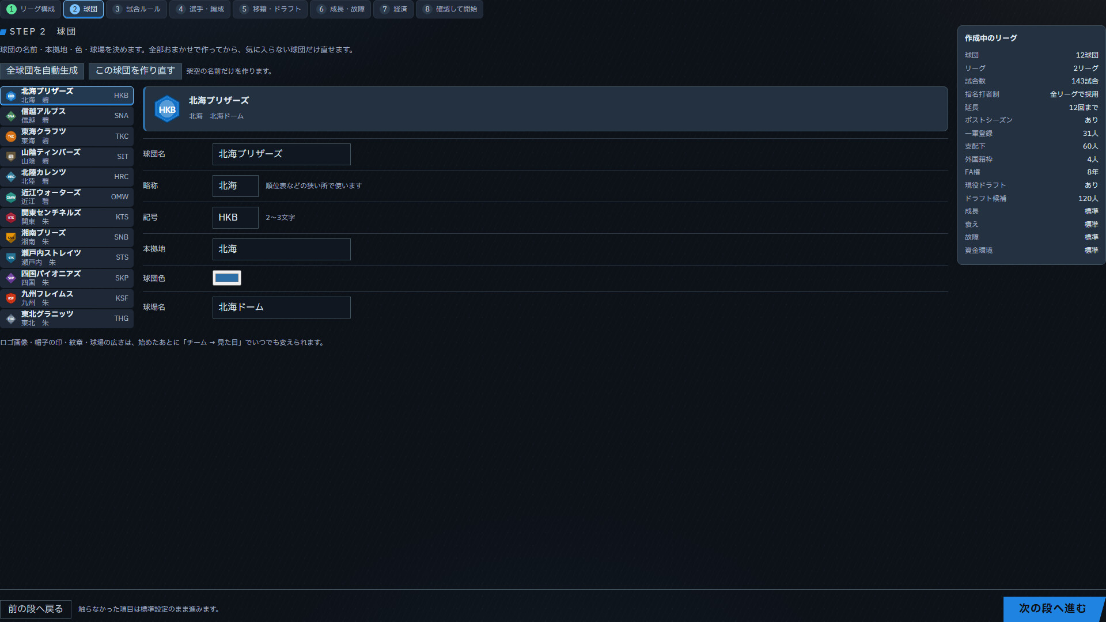Screen dimensions: 1106x622
Task: Click the 北陸カレンツ team logo icon
Action: pos(11,177)
